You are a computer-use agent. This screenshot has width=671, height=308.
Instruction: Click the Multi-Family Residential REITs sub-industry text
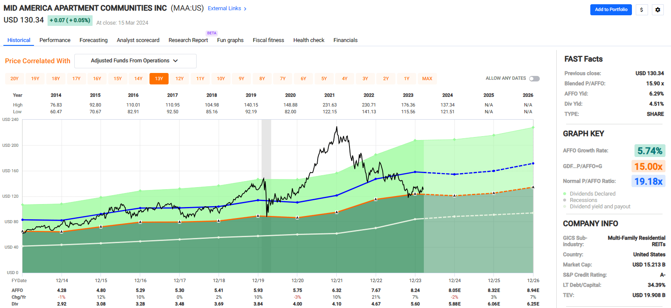pyautogui.click(x=636, y=241)
